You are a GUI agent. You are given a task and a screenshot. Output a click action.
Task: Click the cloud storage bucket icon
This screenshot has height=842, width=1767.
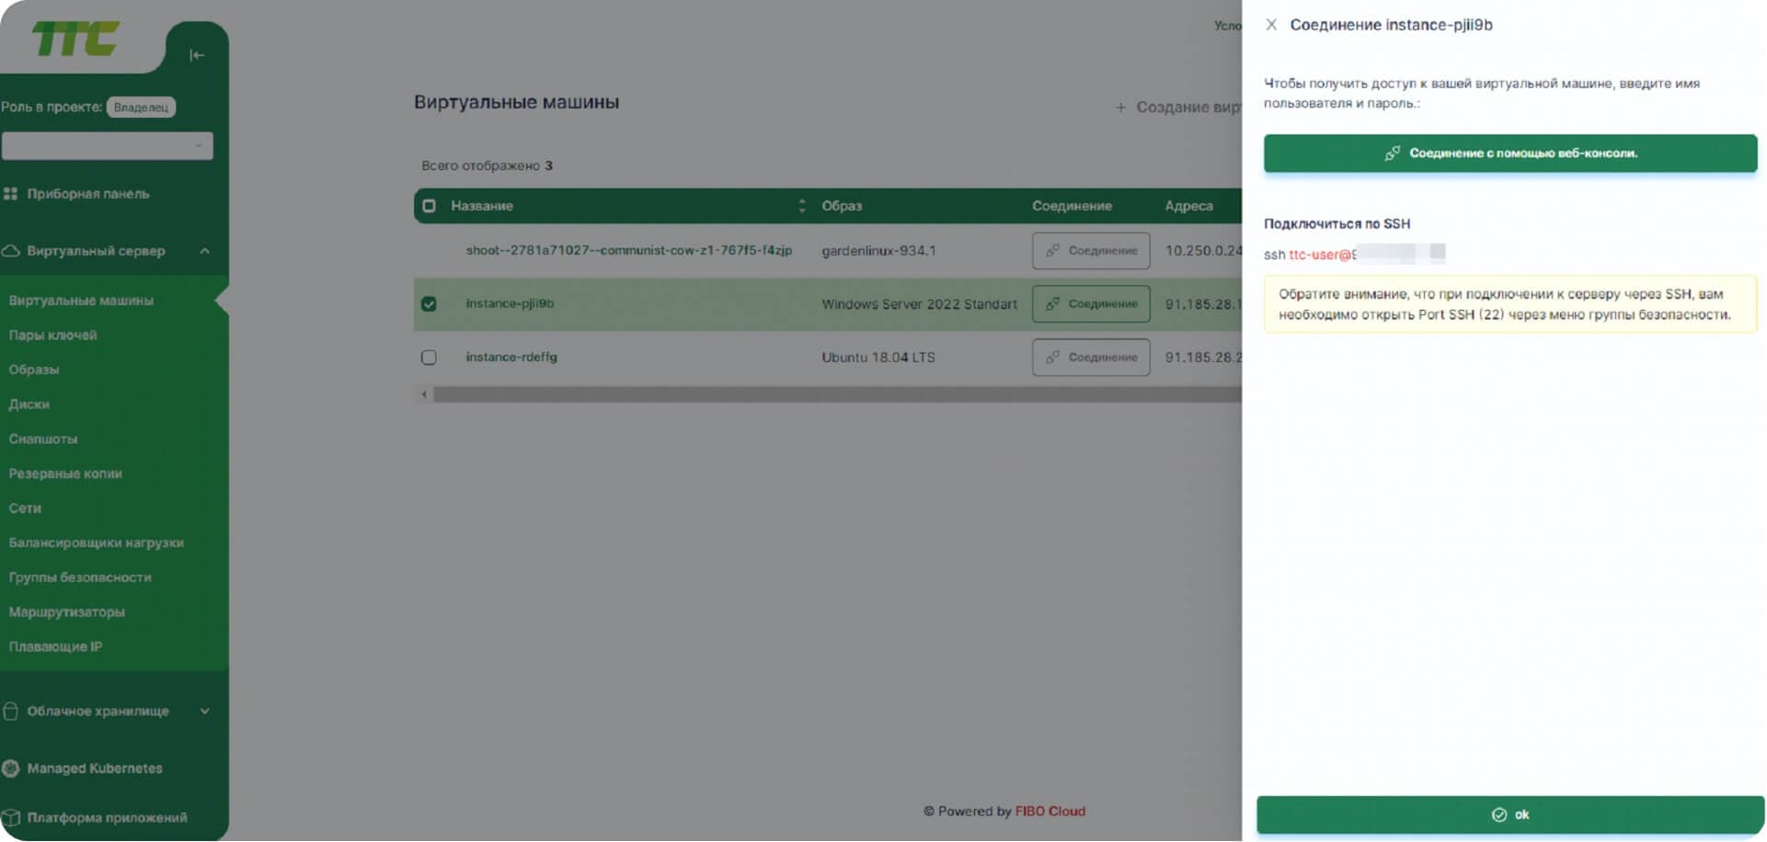coord(11,711)
